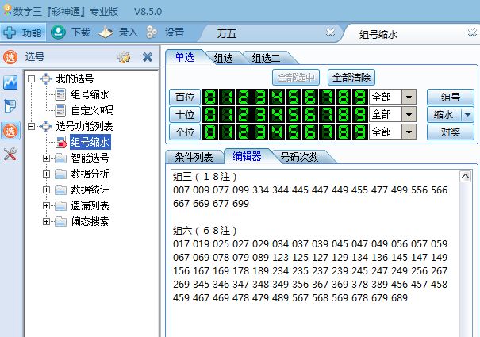Open 设置 gears icon
The image size is (480, 337).
(152, 33)
